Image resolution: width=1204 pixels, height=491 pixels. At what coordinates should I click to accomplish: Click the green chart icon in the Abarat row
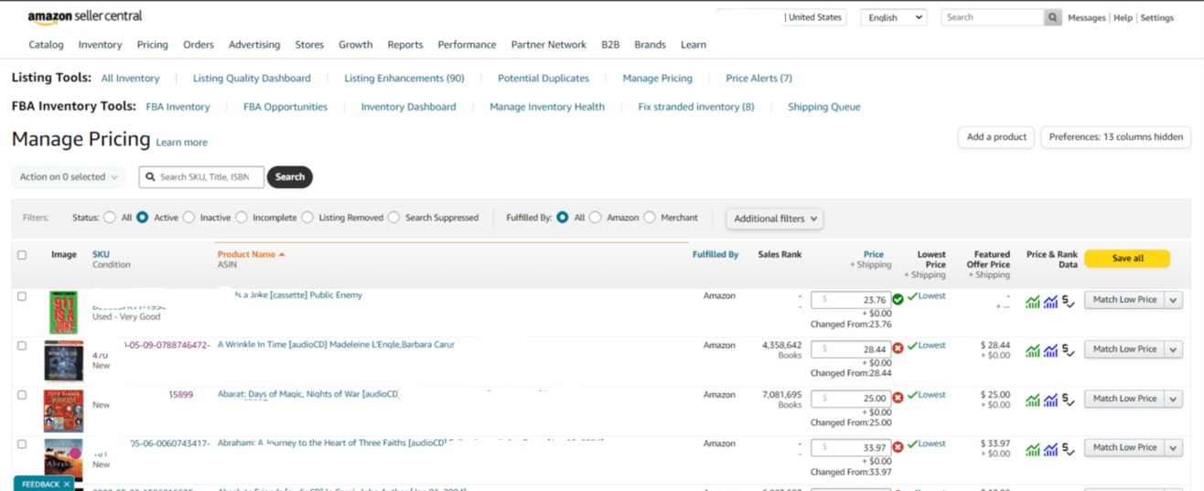[1033, 400]
